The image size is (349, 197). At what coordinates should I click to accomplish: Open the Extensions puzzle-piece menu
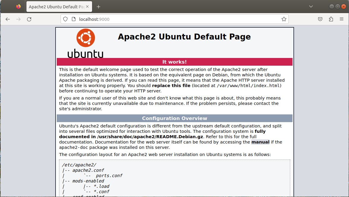331,19
